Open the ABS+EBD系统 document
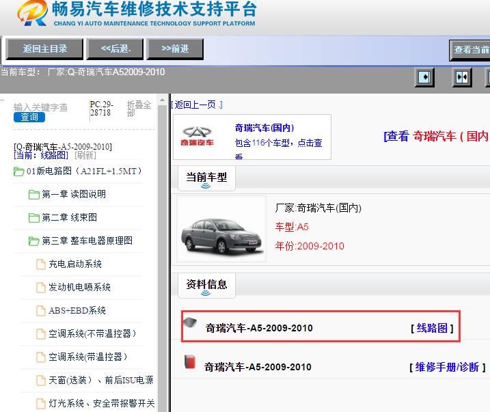The image size is (490, 412). [77, 310]
